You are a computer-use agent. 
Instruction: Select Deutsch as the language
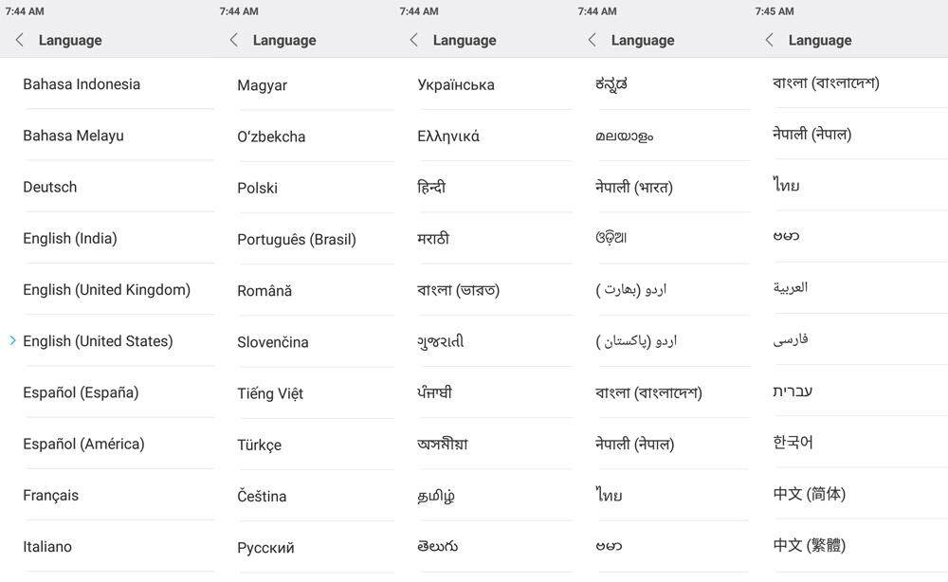50,187
